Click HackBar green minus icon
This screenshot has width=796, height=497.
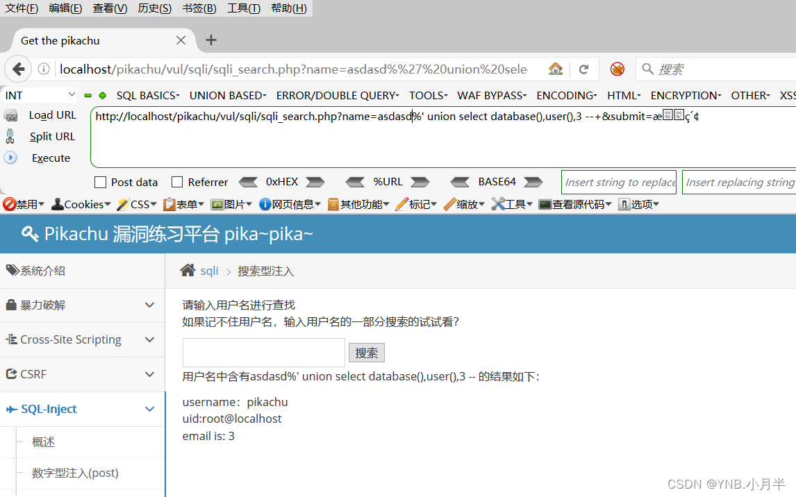point(88,95)
